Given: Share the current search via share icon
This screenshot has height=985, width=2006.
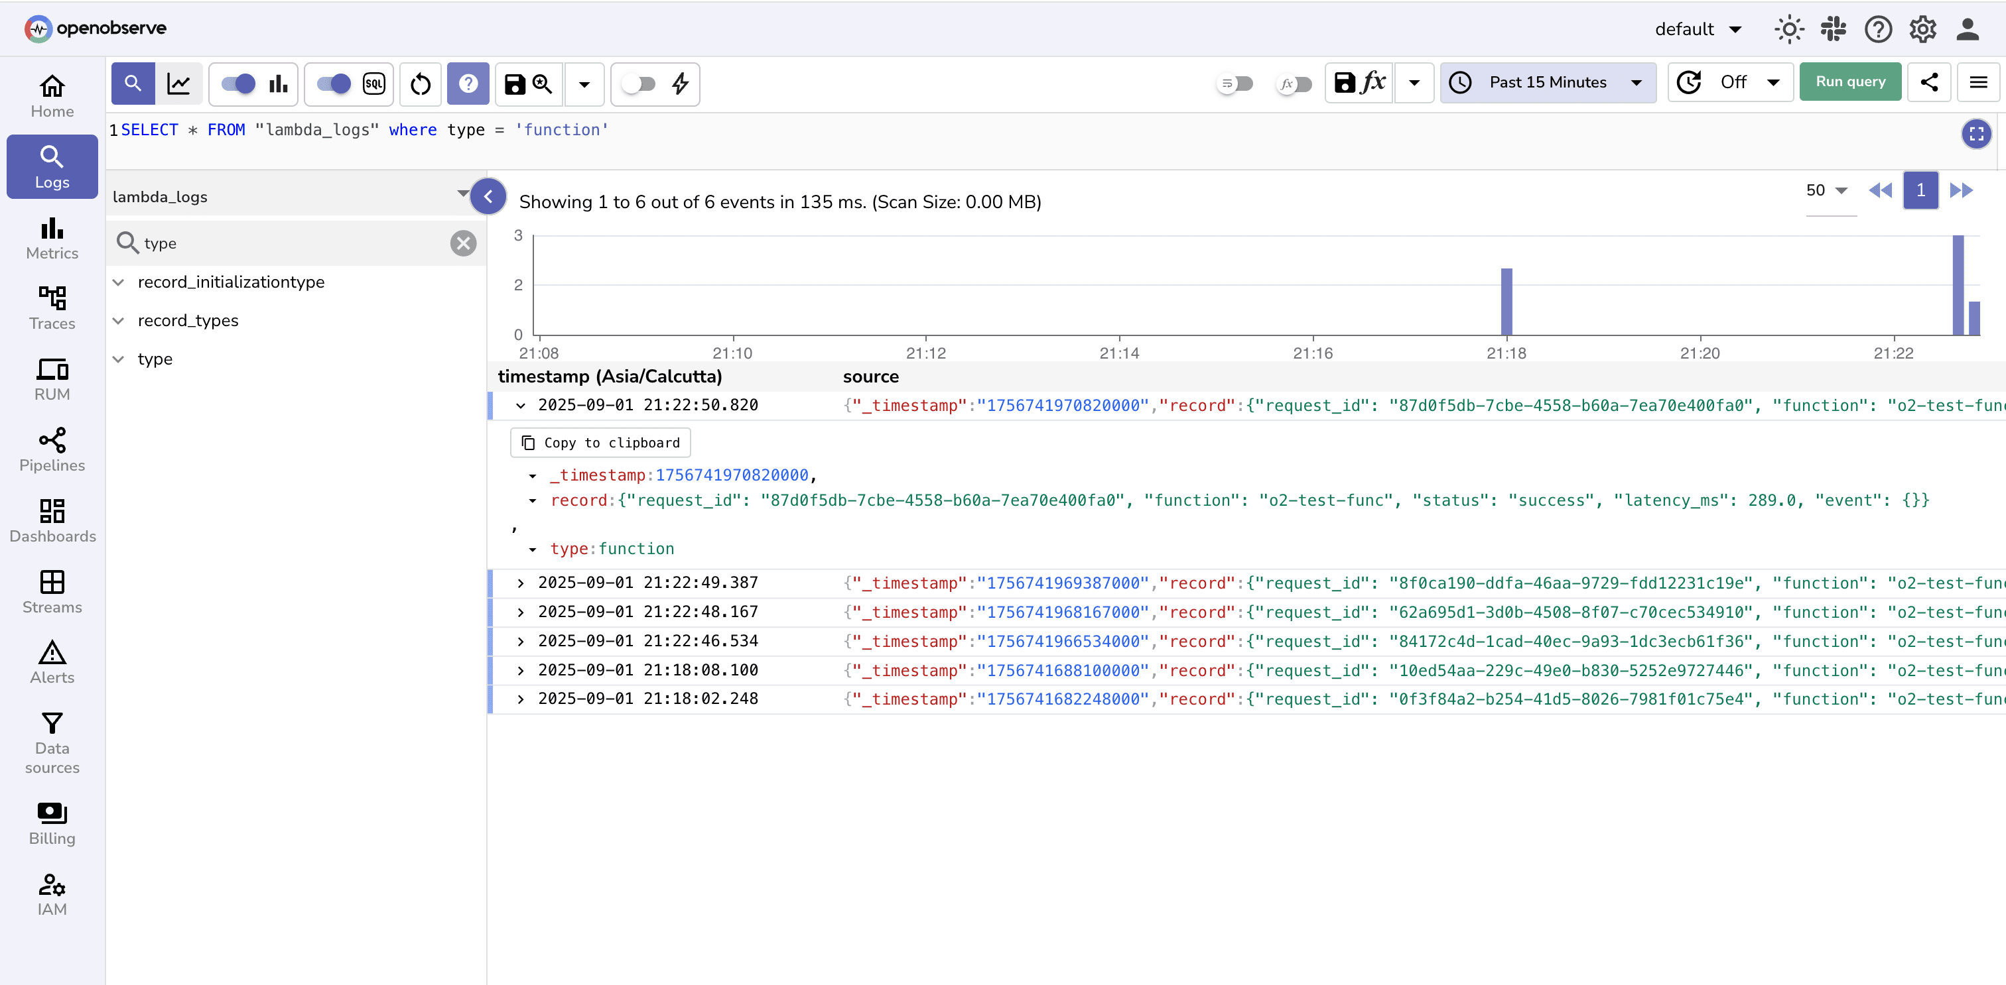Looking at the screenshot, I should point(1929,82).
